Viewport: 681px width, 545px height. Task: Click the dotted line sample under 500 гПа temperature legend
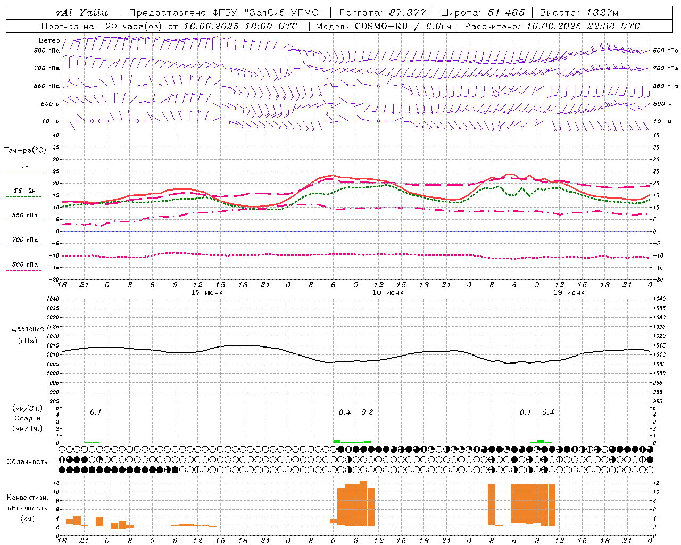24,271
